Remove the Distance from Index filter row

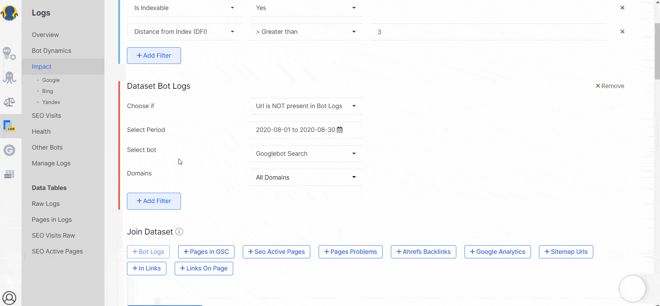(622, 31)
